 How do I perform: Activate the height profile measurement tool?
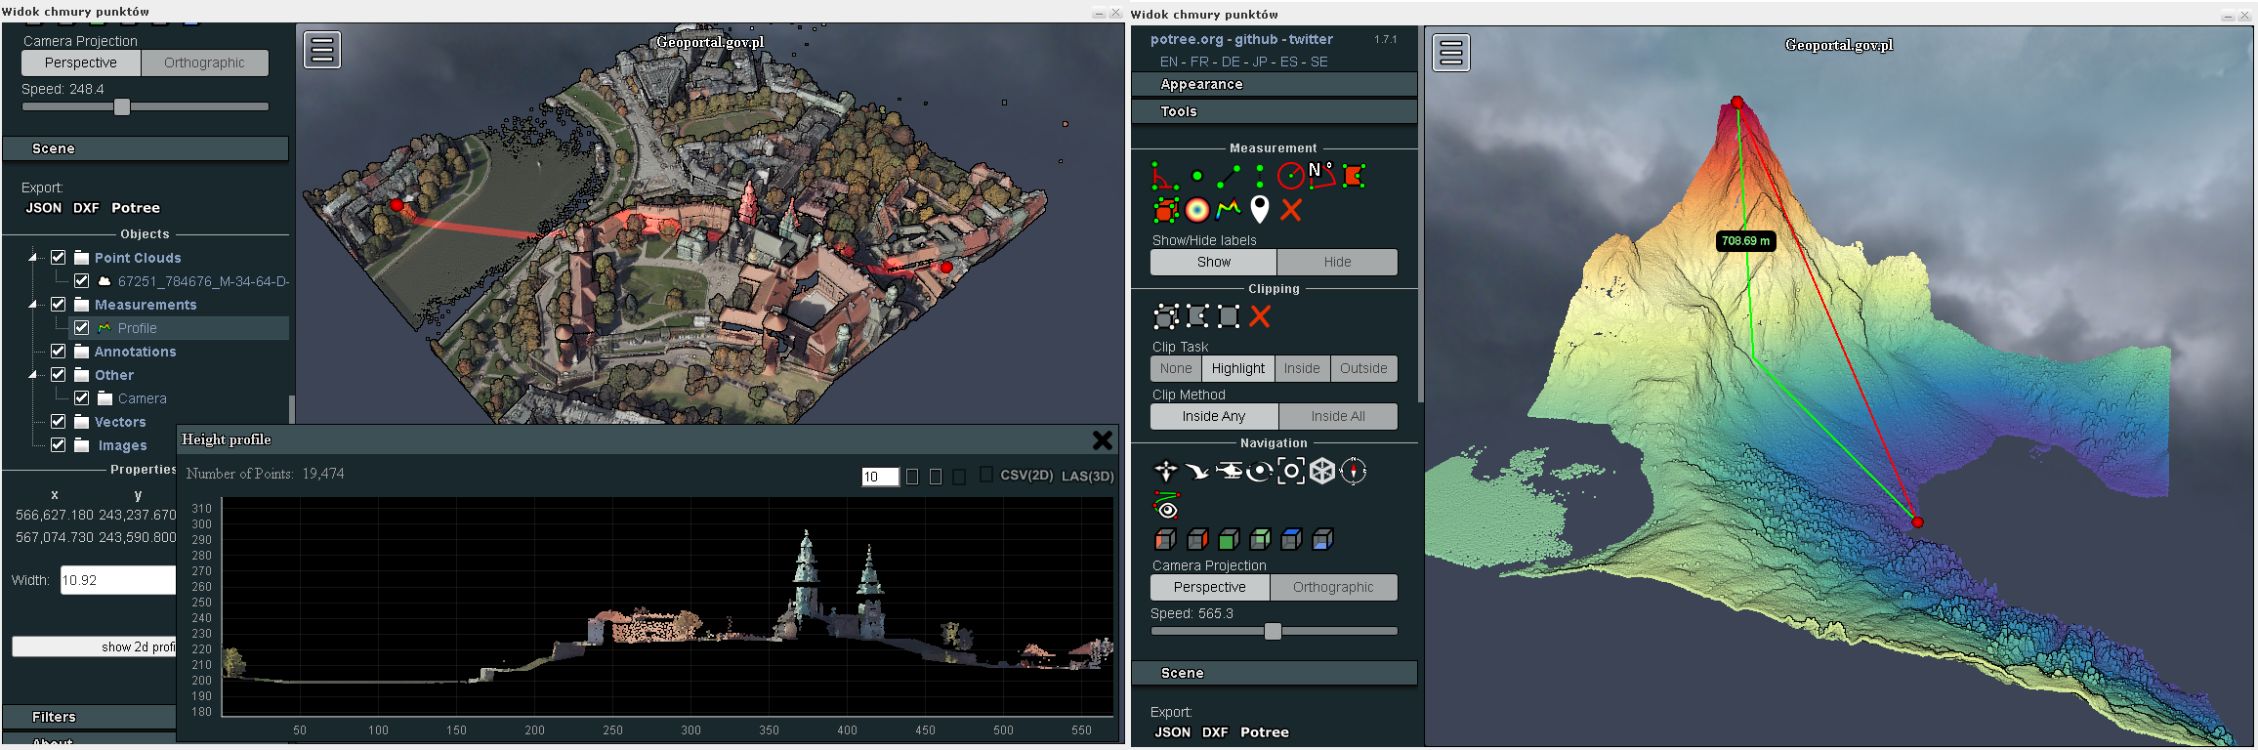click(x=1228, y=209)
